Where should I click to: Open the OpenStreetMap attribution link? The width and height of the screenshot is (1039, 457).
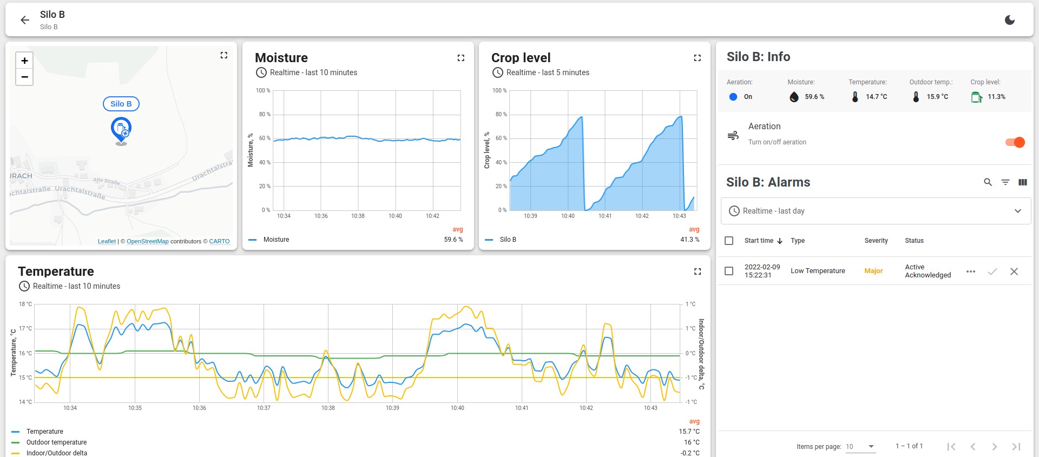point(147,241)
